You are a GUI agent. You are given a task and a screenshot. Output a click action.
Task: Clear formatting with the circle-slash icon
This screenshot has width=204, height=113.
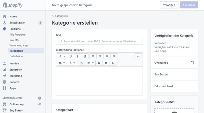(x=113, y=63)
